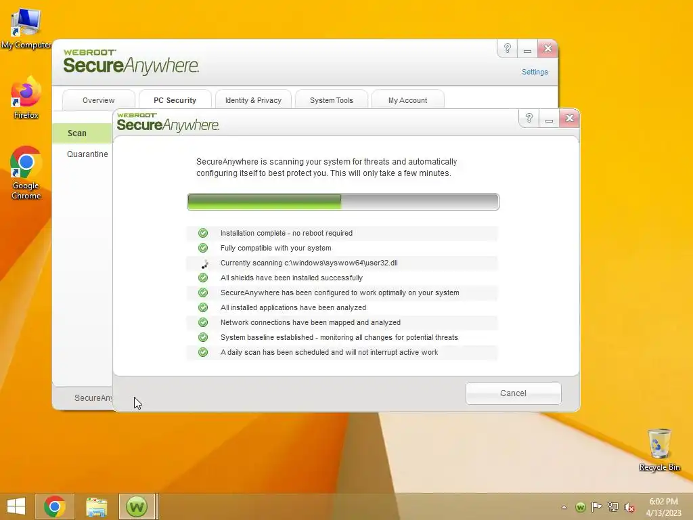Close the main Webroot window
The image size is (693, 520).
tap(547, 49)
